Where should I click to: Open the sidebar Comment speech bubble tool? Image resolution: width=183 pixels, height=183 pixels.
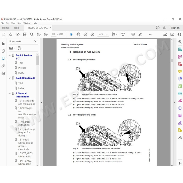coord(180,71)
